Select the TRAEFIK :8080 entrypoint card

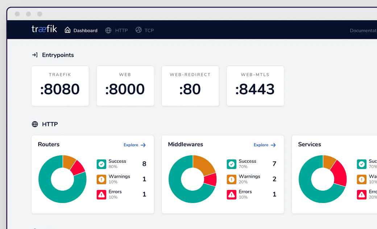pos(60,86)
